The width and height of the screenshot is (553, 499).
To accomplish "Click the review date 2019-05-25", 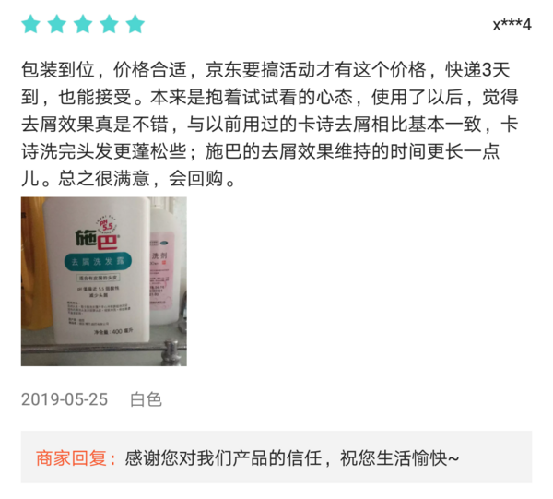I will coord(65,399).
